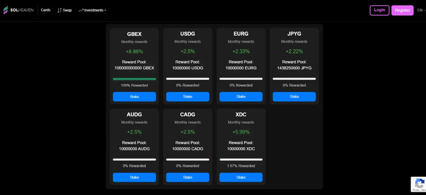Stake in the XDC pool
This screenshot has width=426, height=195.
pyautogui.click(x=241, y=177)
